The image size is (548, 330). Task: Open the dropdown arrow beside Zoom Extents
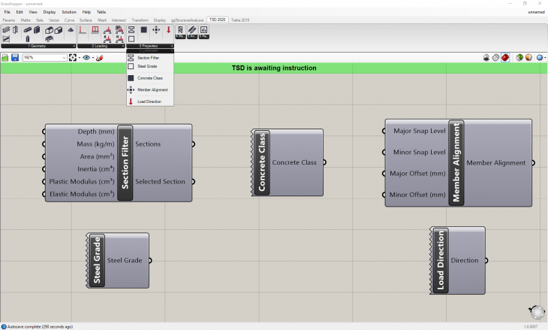pos(80,58)
